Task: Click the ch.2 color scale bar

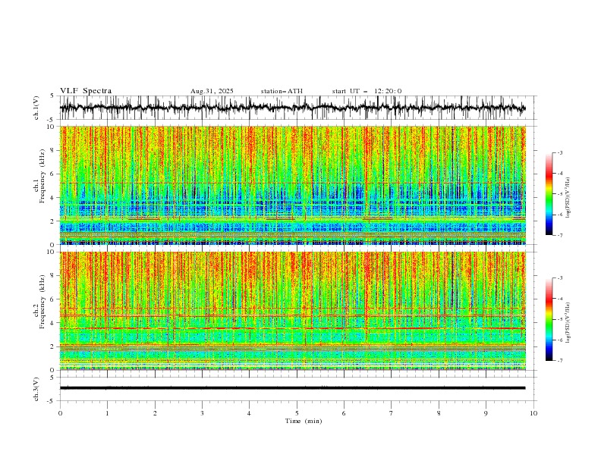Action: click(x=549, y=319)
